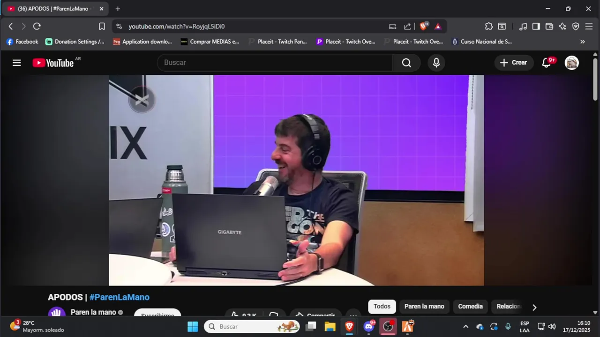
Task: Show hidden system tray icons chevron
Action: (x=465, y=327)
